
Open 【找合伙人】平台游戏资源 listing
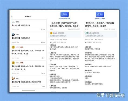(x=26, y=82)
